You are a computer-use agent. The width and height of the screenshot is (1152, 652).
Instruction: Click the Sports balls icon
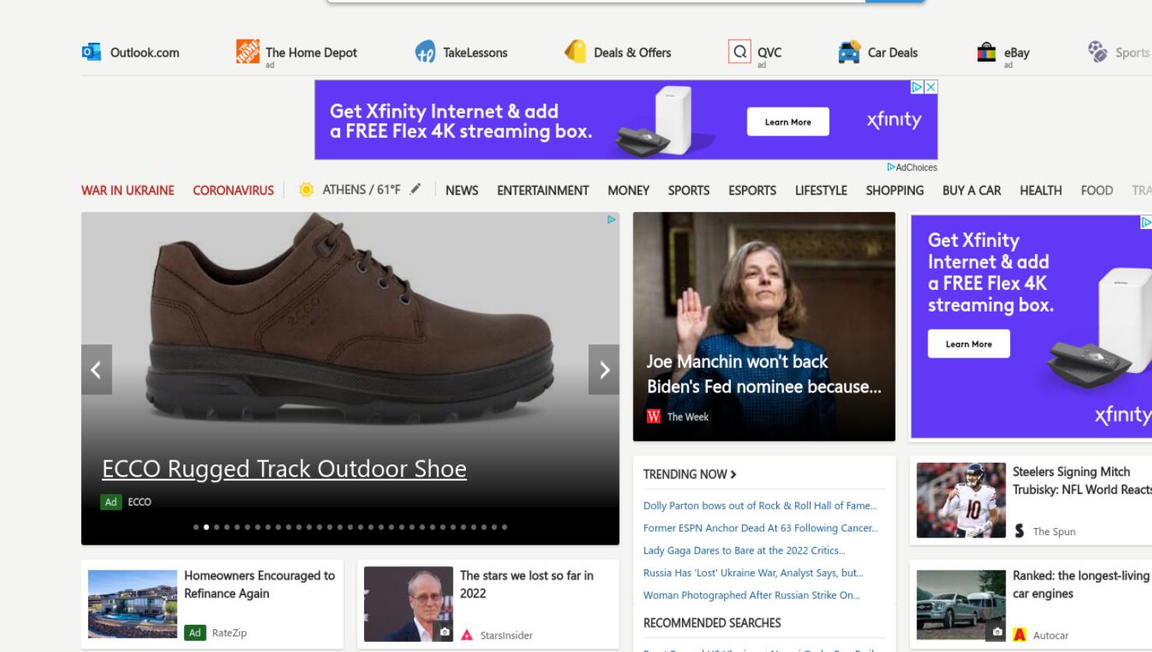click(1097, 51)
